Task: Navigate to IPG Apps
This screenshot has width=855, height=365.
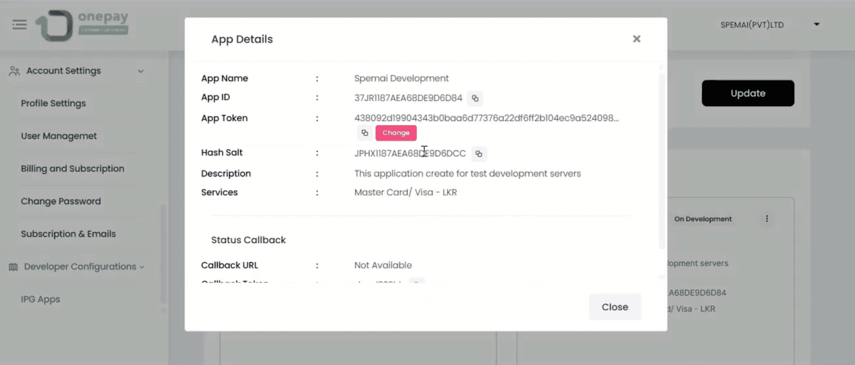Action: [40, 299]
